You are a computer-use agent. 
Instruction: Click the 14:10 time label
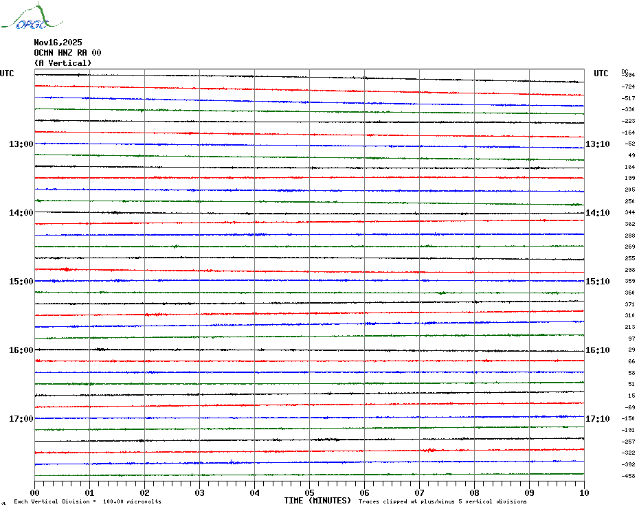598,213
